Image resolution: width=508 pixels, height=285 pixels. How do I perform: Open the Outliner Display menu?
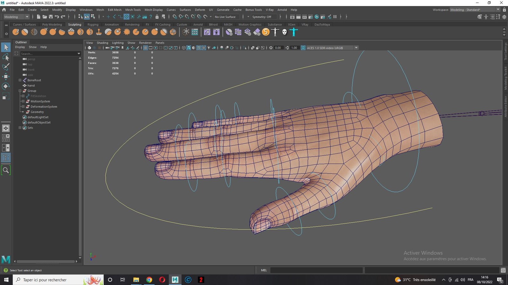click(x=20, y=47)
